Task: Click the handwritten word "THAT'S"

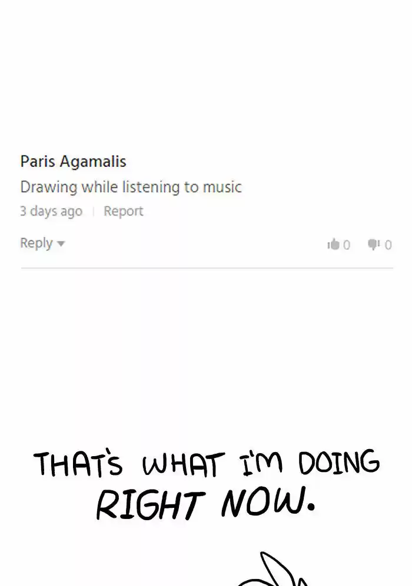Action: (78, 463)
